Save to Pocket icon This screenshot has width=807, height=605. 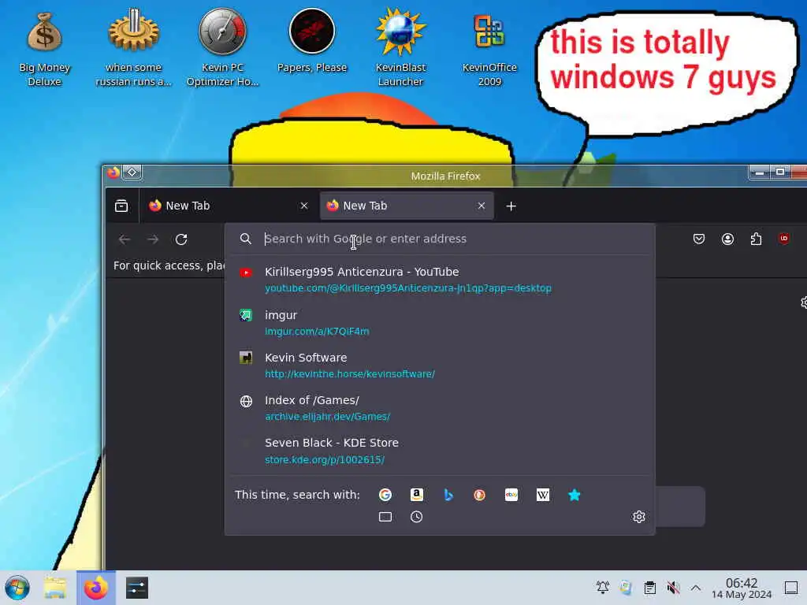point(699,239)
